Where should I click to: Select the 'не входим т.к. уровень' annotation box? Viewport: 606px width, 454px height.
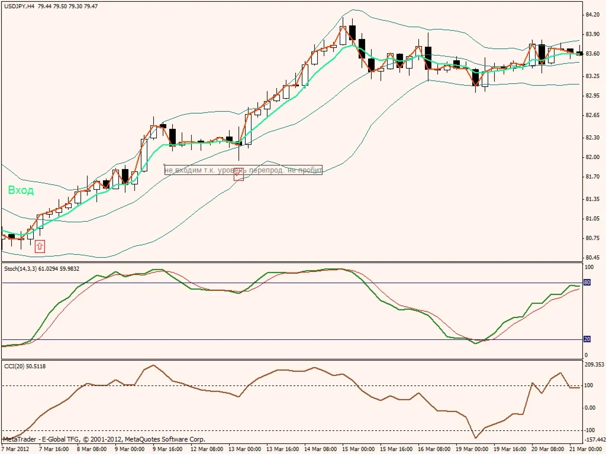click(x=243, y=170)
